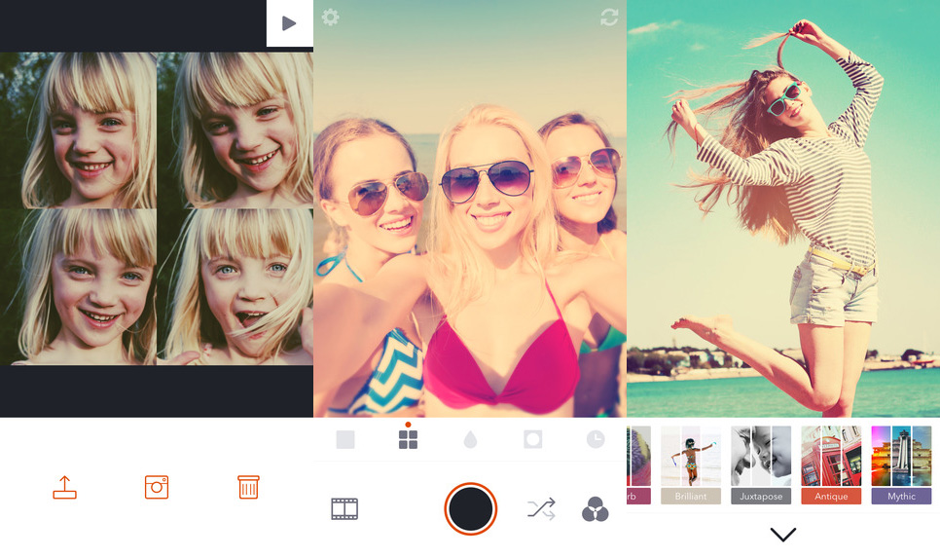Tap the share upload icon

(x=65, y=487)
